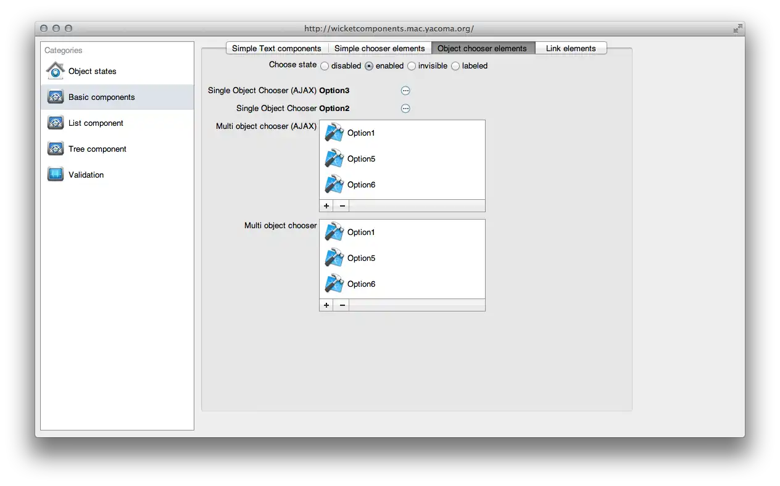Open the List component category
The width and height of the screenshot is (780, 486).
pyautogui.click(x=117, y=123)
